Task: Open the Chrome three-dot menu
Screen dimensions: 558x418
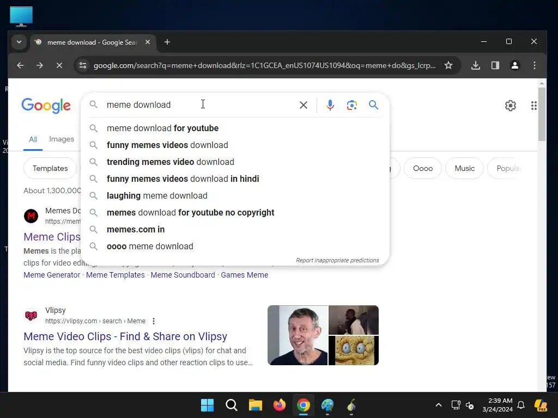Action: [x=534, y=65]
